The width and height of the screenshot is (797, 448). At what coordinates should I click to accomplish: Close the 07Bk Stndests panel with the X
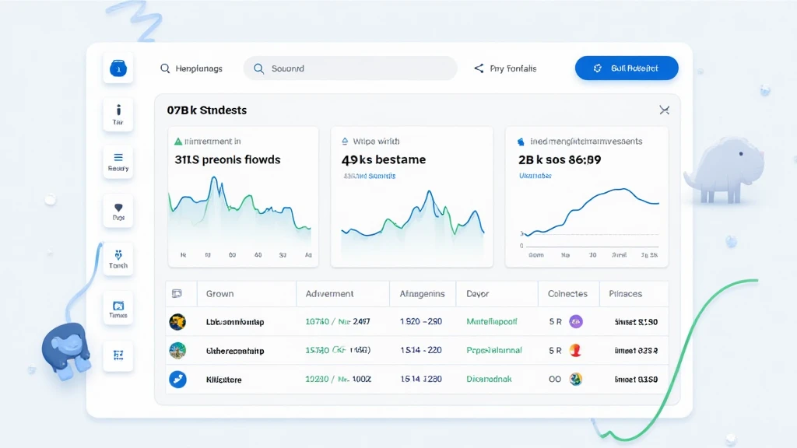(664, 110)
